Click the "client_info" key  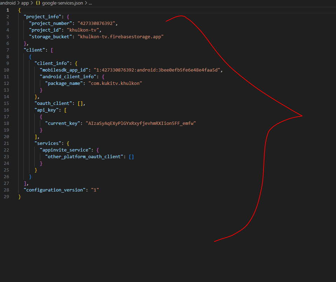pos(52,63)
